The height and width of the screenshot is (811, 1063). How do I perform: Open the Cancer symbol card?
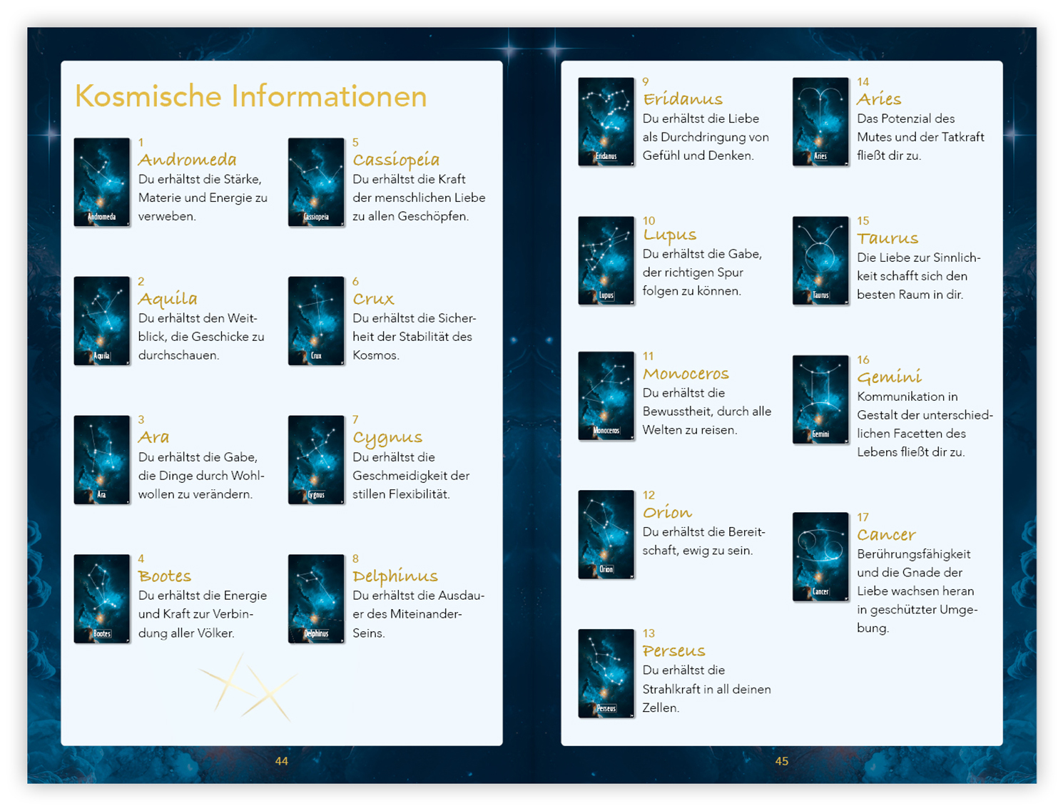click(x=820, y=557)
